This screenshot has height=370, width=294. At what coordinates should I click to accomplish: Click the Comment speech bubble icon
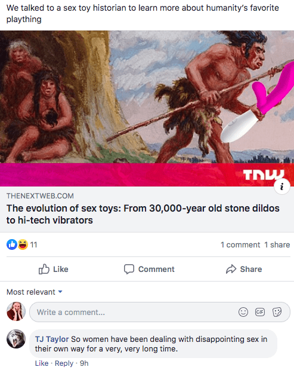pos(129,269)
